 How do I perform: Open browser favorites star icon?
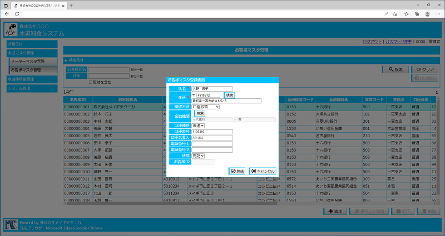(407, 14)
